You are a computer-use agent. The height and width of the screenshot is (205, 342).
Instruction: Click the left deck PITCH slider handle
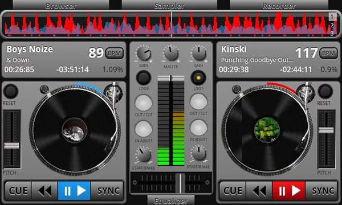(x=11, y=146)
